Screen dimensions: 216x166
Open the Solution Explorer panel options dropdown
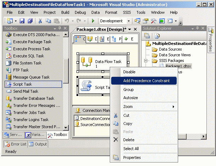point(192,28)
